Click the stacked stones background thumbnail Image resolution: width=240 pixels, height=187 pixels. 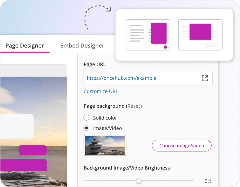coord(105,145)
